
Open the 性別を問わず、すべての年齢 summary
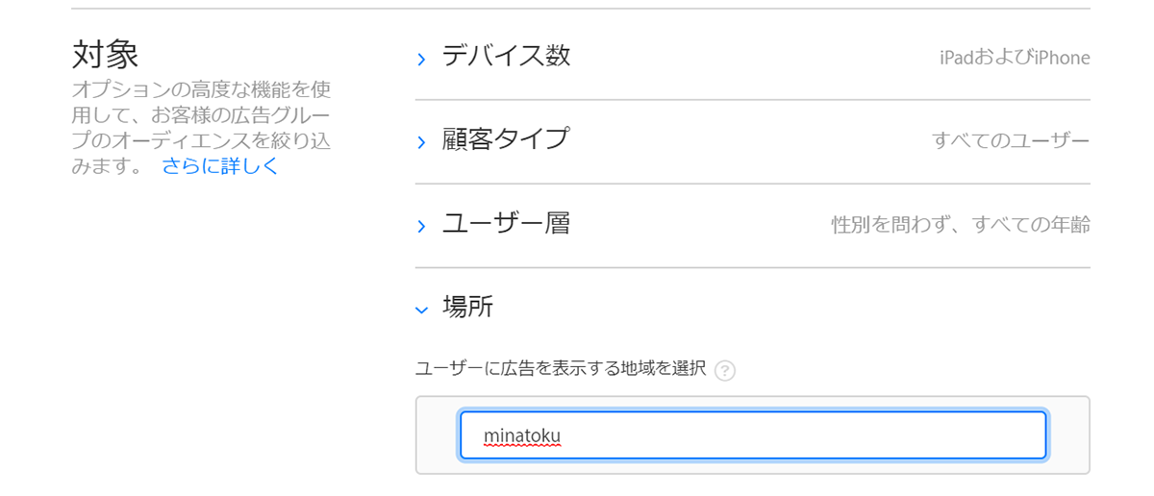[961, 225]
